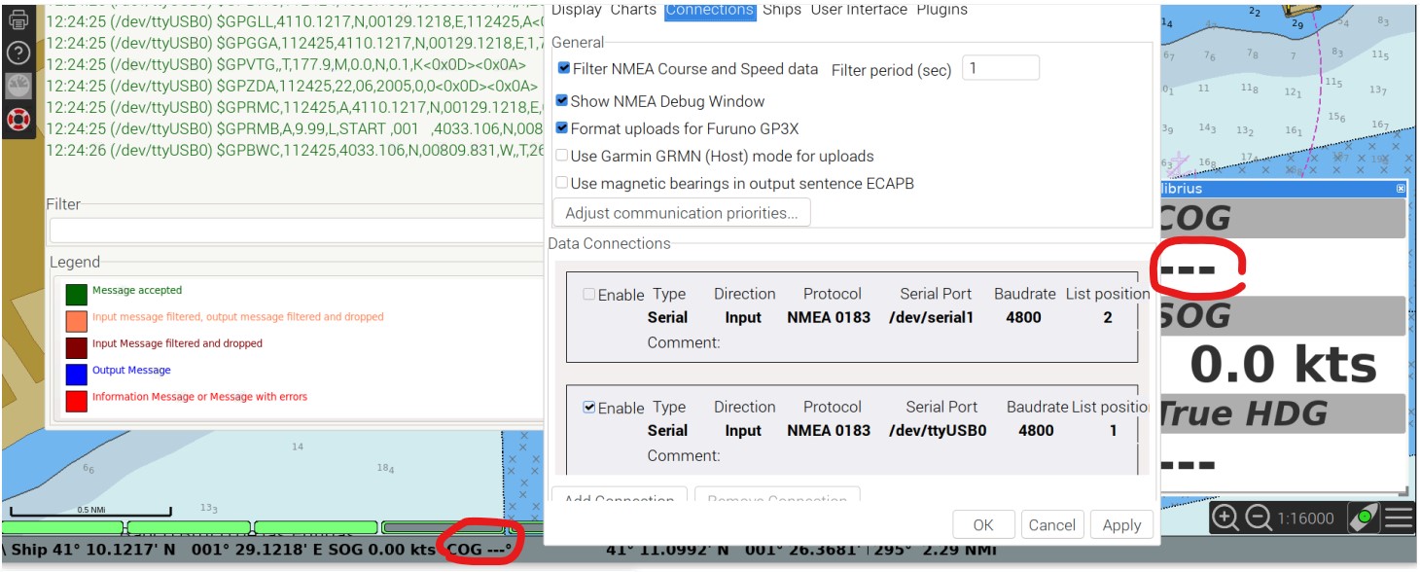Image resolution: width=1420 pixels, height=572 pixels.
Task: Click the dark red filtered-and-dropped color swatch
Action: click(x=77, y=347)
